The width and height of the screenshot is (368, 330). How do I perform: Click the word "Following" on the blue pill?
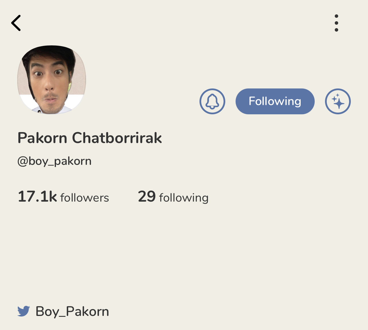point(275,101)
